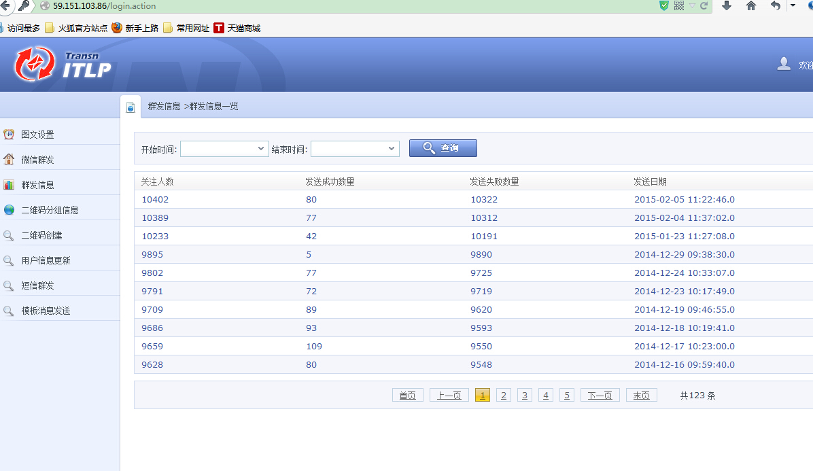This screenshot has height=471, width=813.
Task: Click the user avatar icon in header
Action: (x=784, y=64)
